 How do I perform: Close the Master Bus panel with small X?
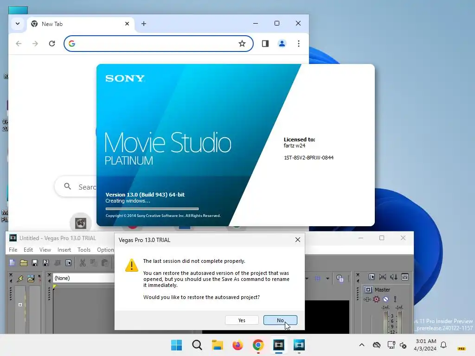(358, 275)
